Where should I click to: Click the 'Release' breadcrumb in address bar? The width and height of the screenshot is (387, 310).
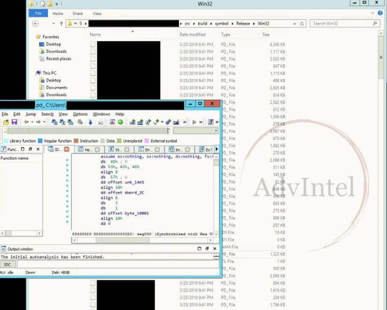(x=243, y=23)
